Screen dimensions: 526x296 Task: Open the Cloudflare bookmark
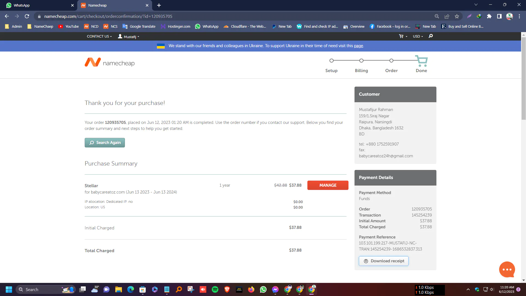[245, 26]
